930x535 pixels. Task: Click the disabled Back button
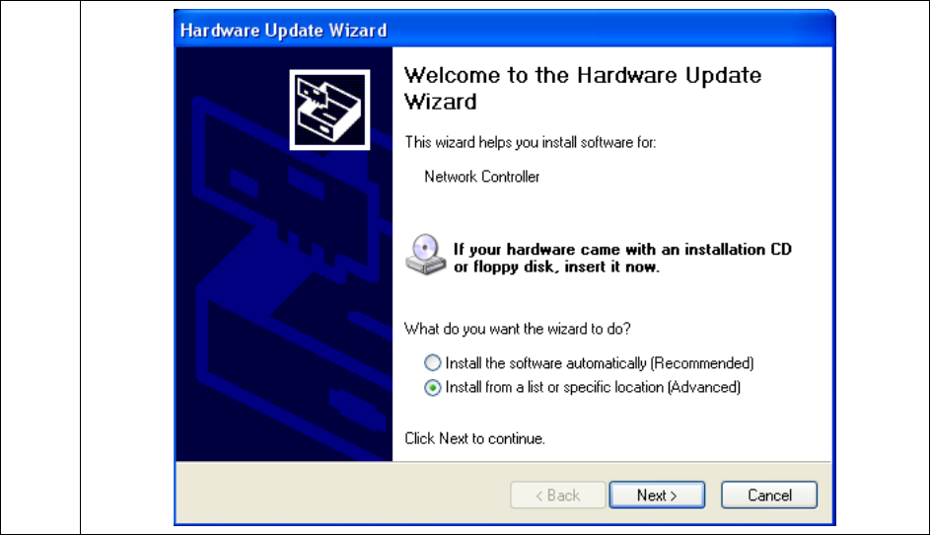(x=557, y=495)
